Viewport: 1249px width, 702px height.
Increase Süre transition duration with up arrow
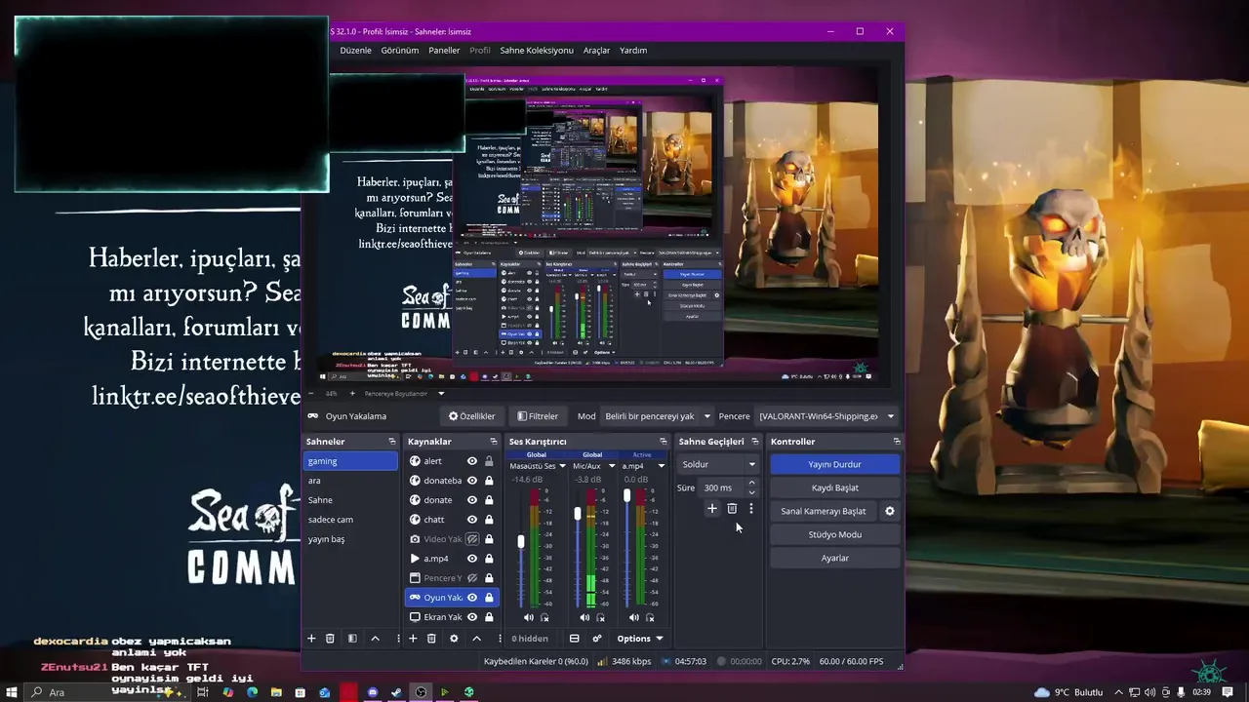click(x=751, y=483)
